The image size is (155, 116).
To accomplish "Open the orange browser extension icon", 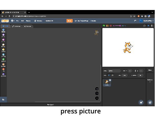I will pyautogui.click(x=139, y=16).
